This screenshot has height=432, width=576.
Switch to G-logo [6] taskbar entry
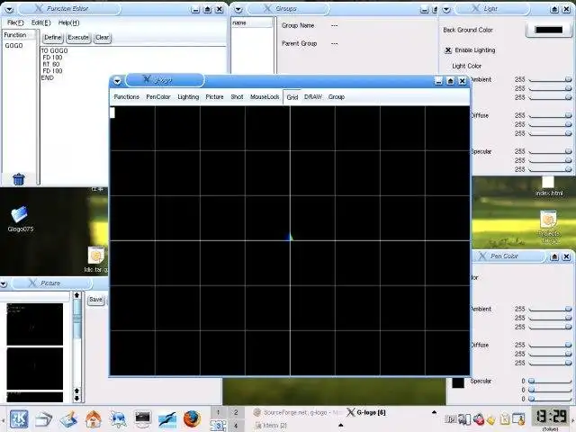[x=366, y=412]
